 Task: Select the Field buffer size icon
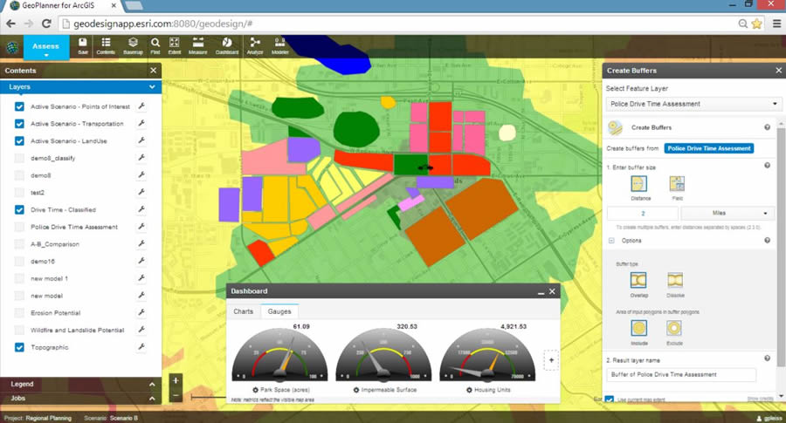pos(677,184)
